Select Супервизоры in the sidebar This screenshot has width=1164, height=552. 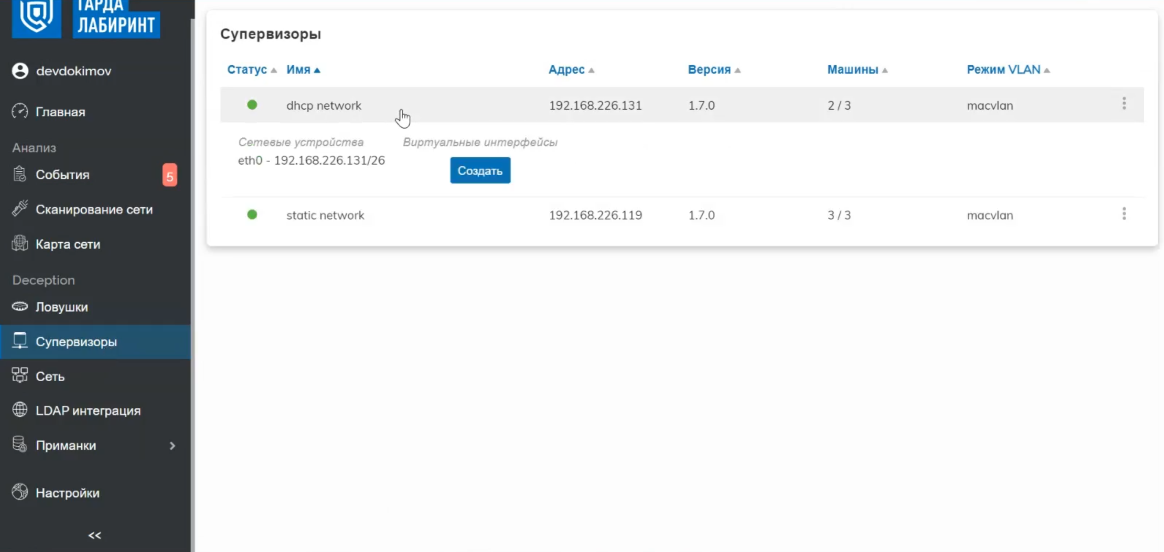click(76, 341)
